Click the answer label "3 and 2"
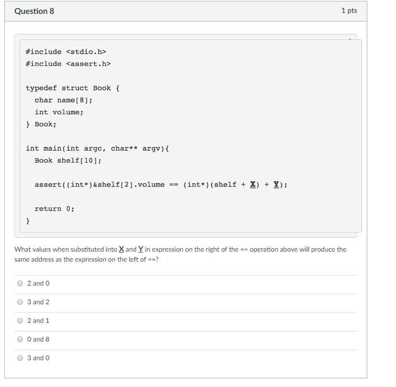The height and width of the screenshot is (387, 396). [x=38, y=302]
